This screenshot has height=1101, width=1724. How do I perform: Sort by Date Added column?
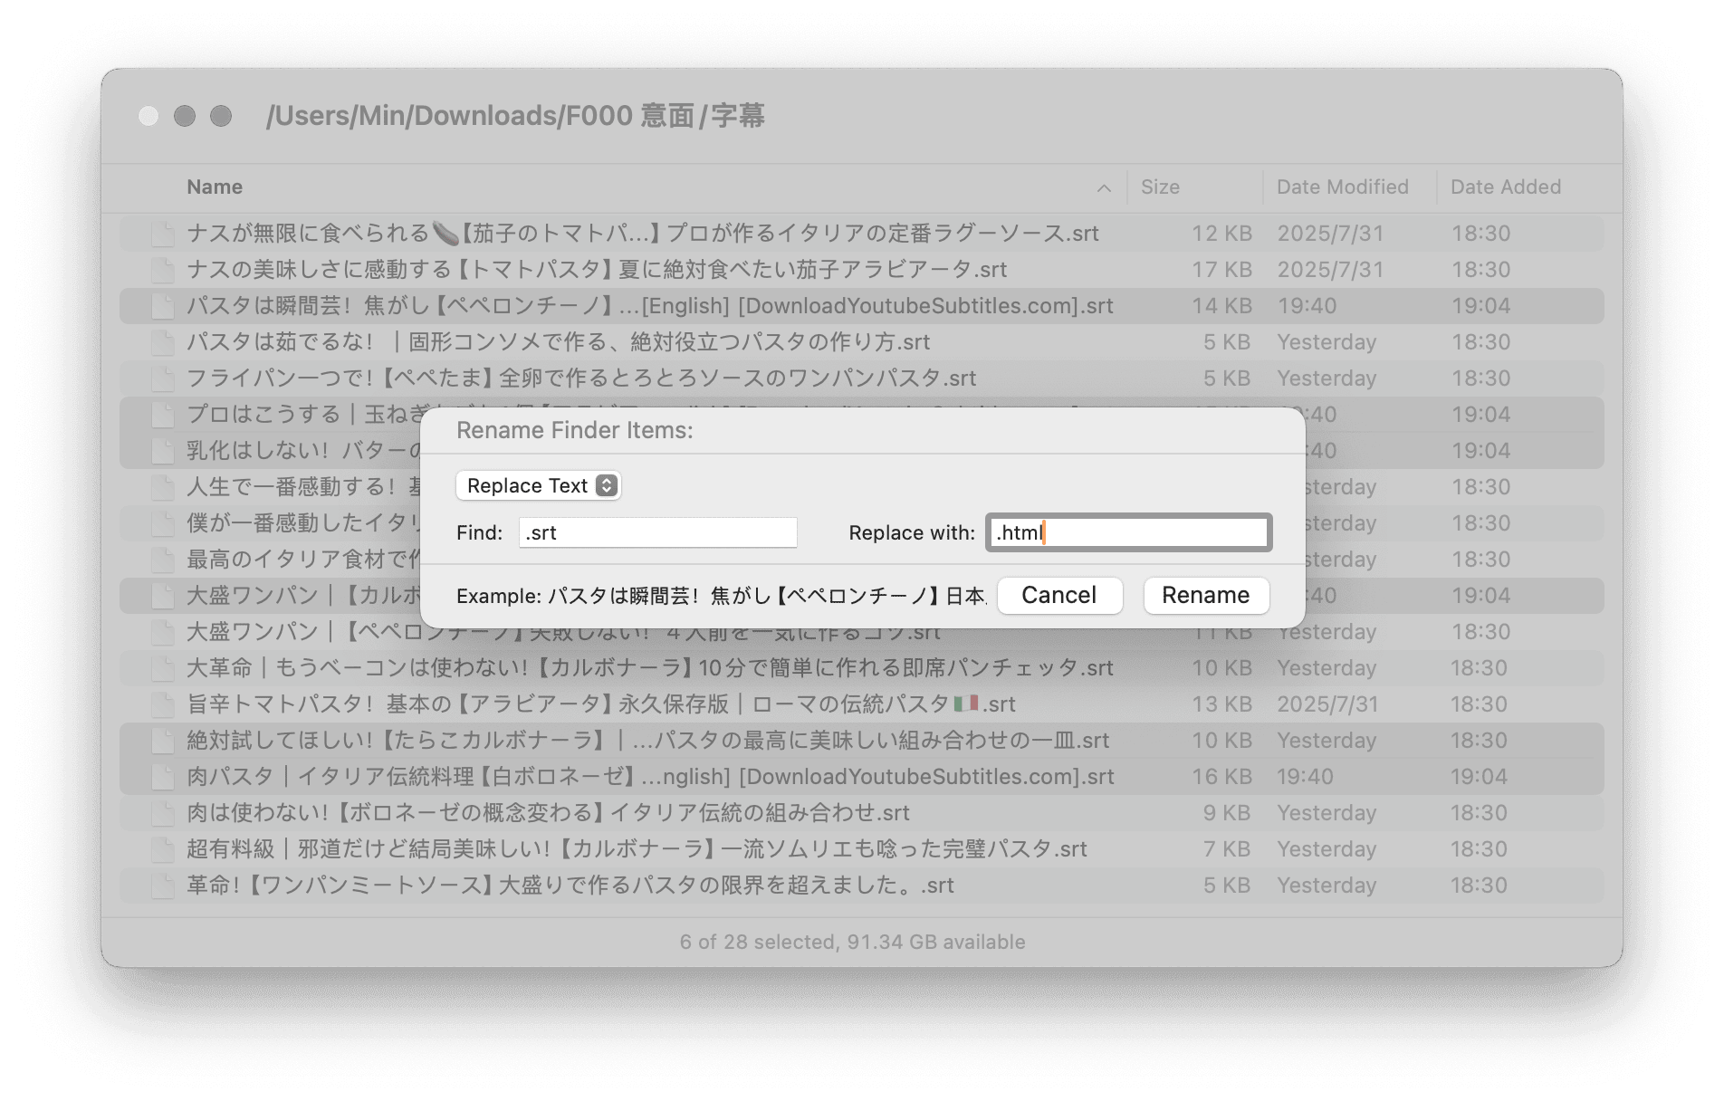pyautogui.click(x=1505, y=187)
